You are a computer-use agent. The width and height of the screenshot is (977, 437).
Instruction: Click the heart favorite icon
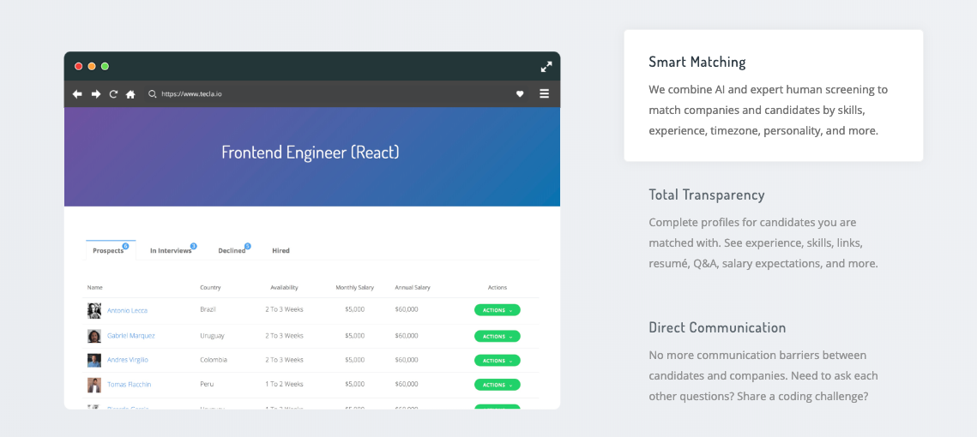pos(520,94)
